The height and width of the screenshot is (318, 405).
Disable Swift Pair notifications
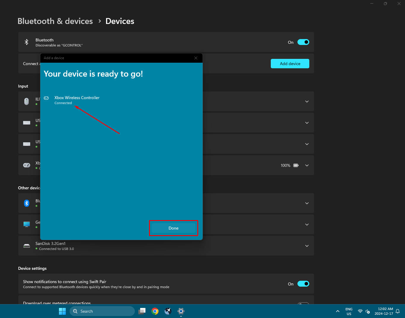point(303,284)
